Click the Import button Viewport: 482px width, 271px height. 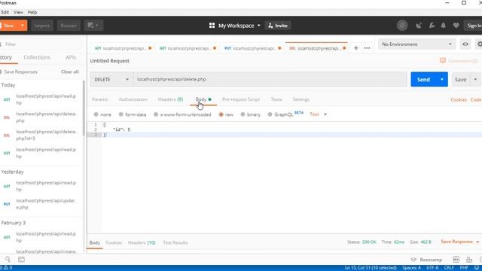click(42, 26)
